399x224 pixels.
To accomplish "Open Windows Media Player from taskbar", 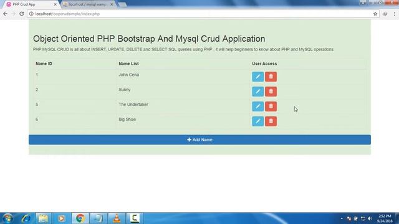I will pos(61,218).
